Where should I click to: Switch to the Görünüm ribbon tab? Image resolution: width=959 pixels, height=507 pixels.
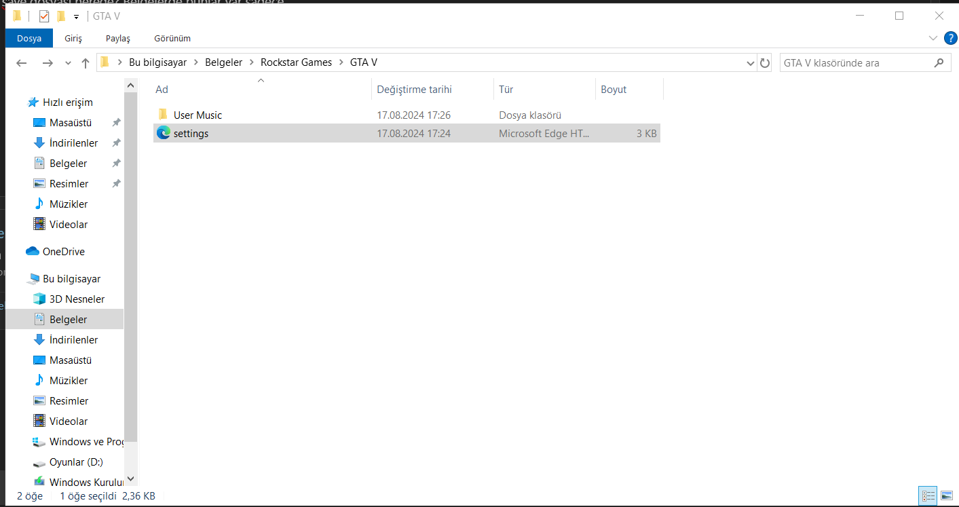(172, 38)
